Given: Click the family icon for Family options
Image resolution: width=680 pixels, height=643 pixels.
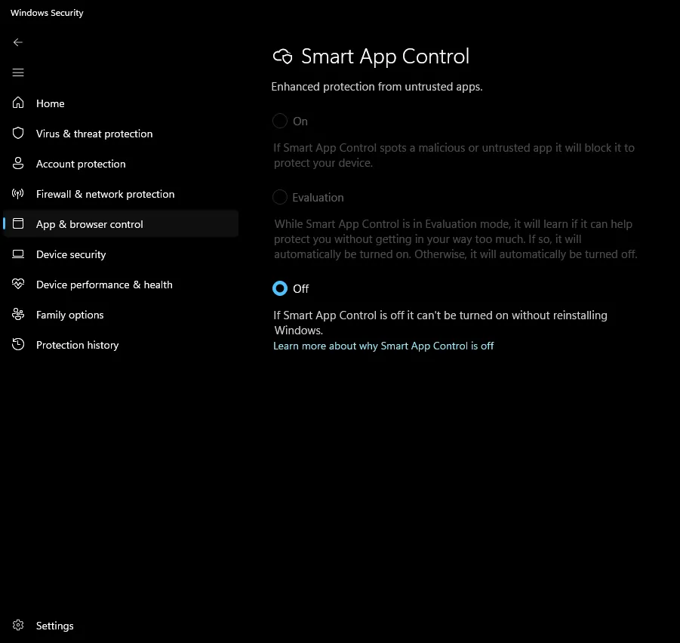Looking at the screenshot, I should tap(18, 314).
